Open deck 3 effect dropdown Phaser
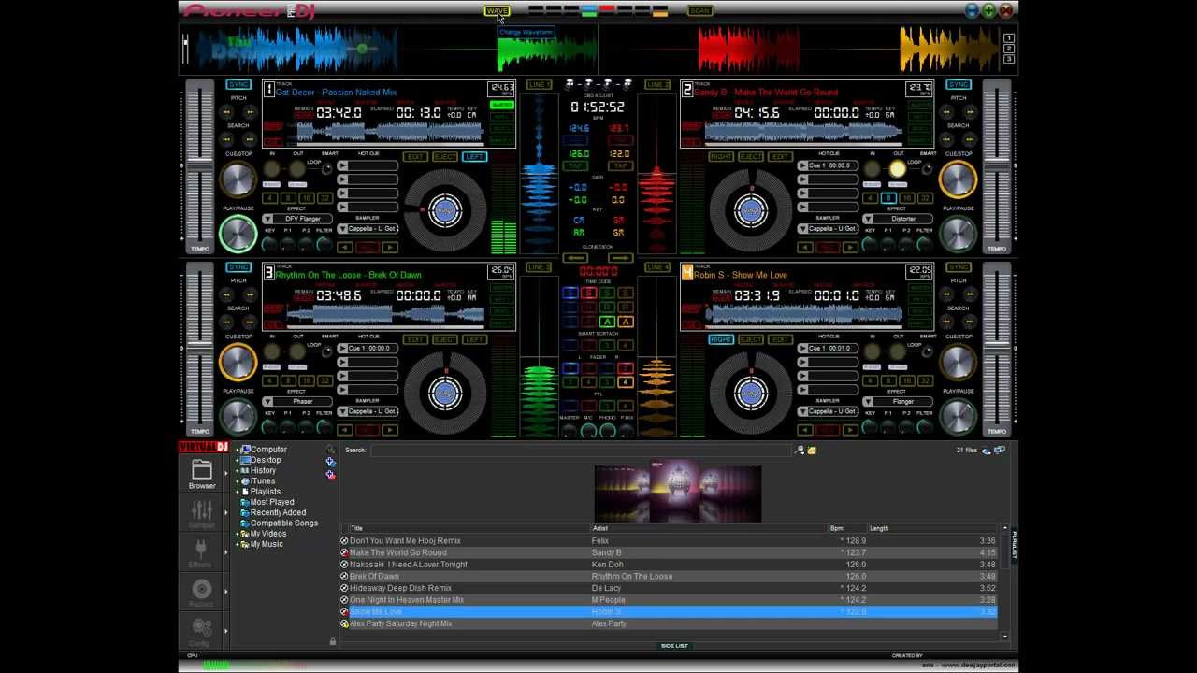This screenshot has width=1197, height=673. click(x=296, y=401)
